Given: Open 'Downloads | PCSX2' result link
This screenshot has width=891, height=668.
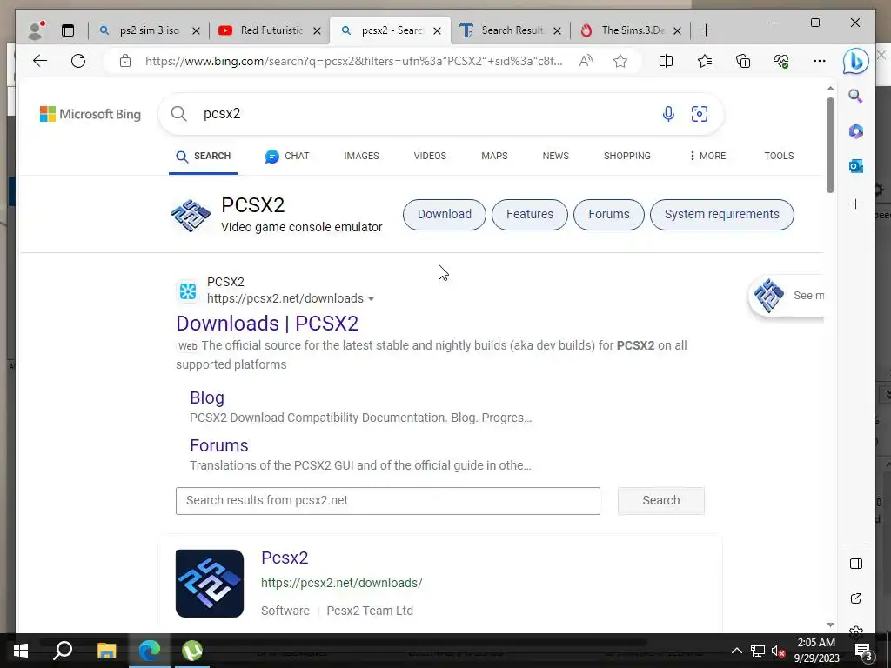Looking at the screenshot, I should click(x=267, y=324).
